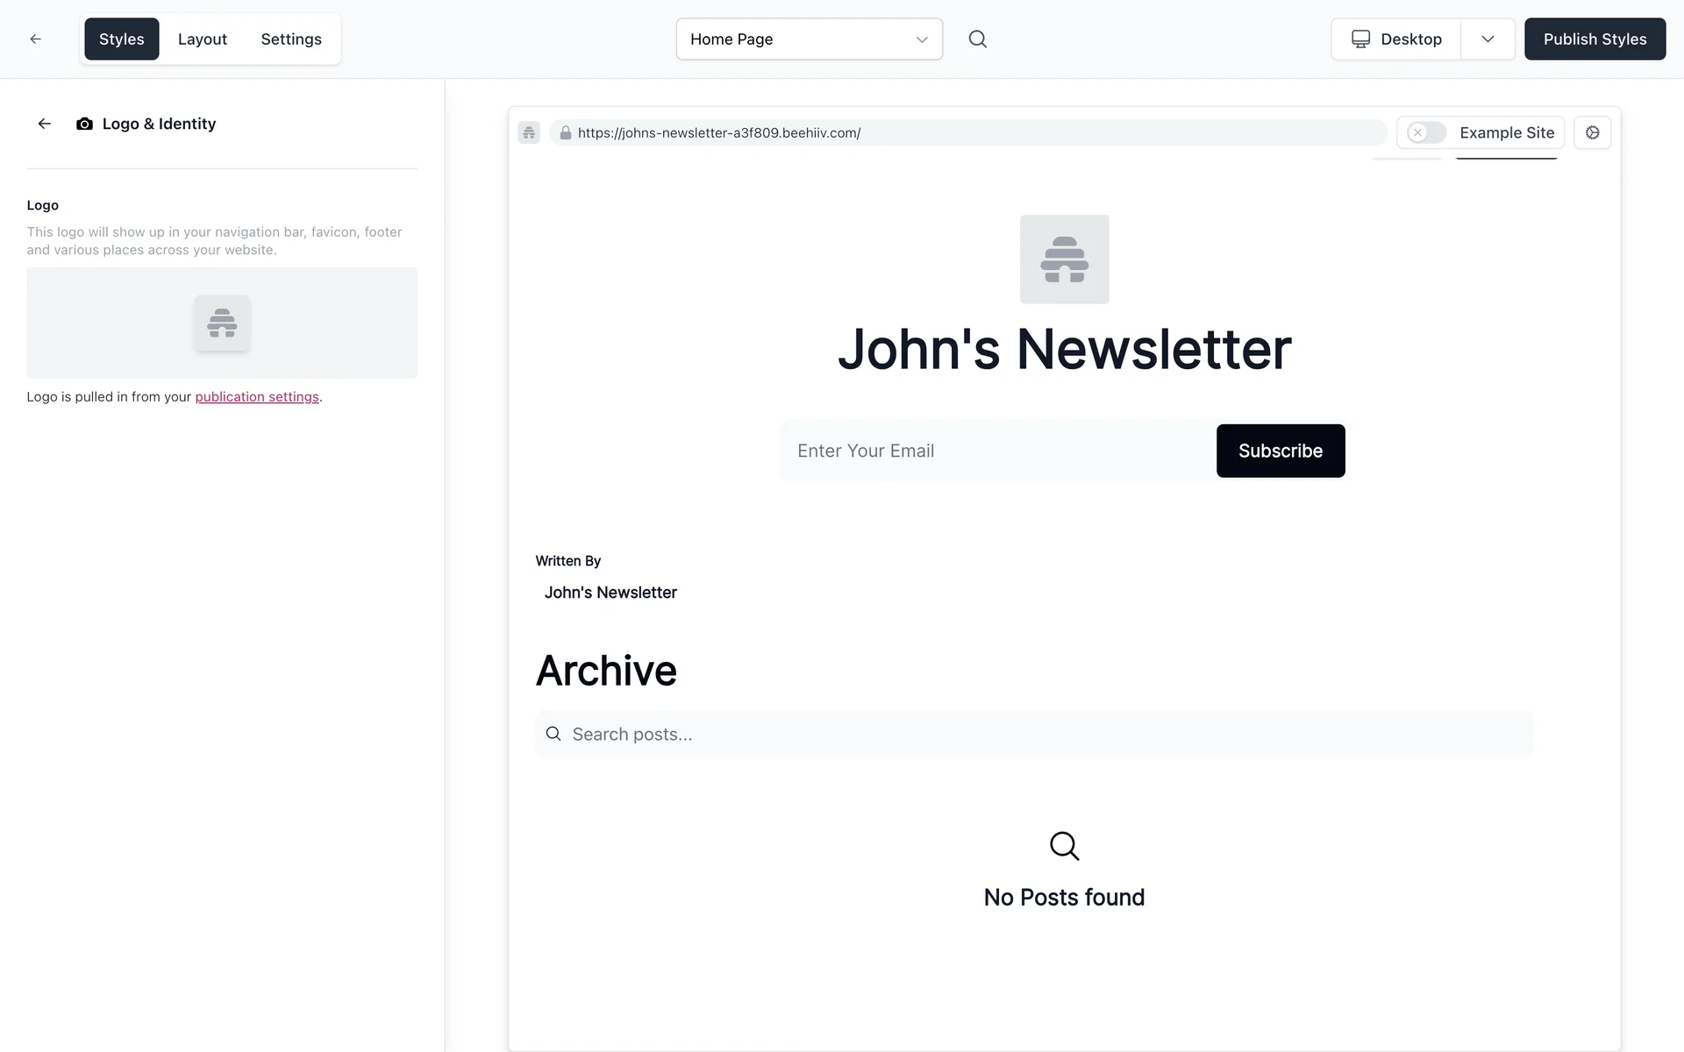
Task: Open the Home Page dropdown
Action: point(809,39)
